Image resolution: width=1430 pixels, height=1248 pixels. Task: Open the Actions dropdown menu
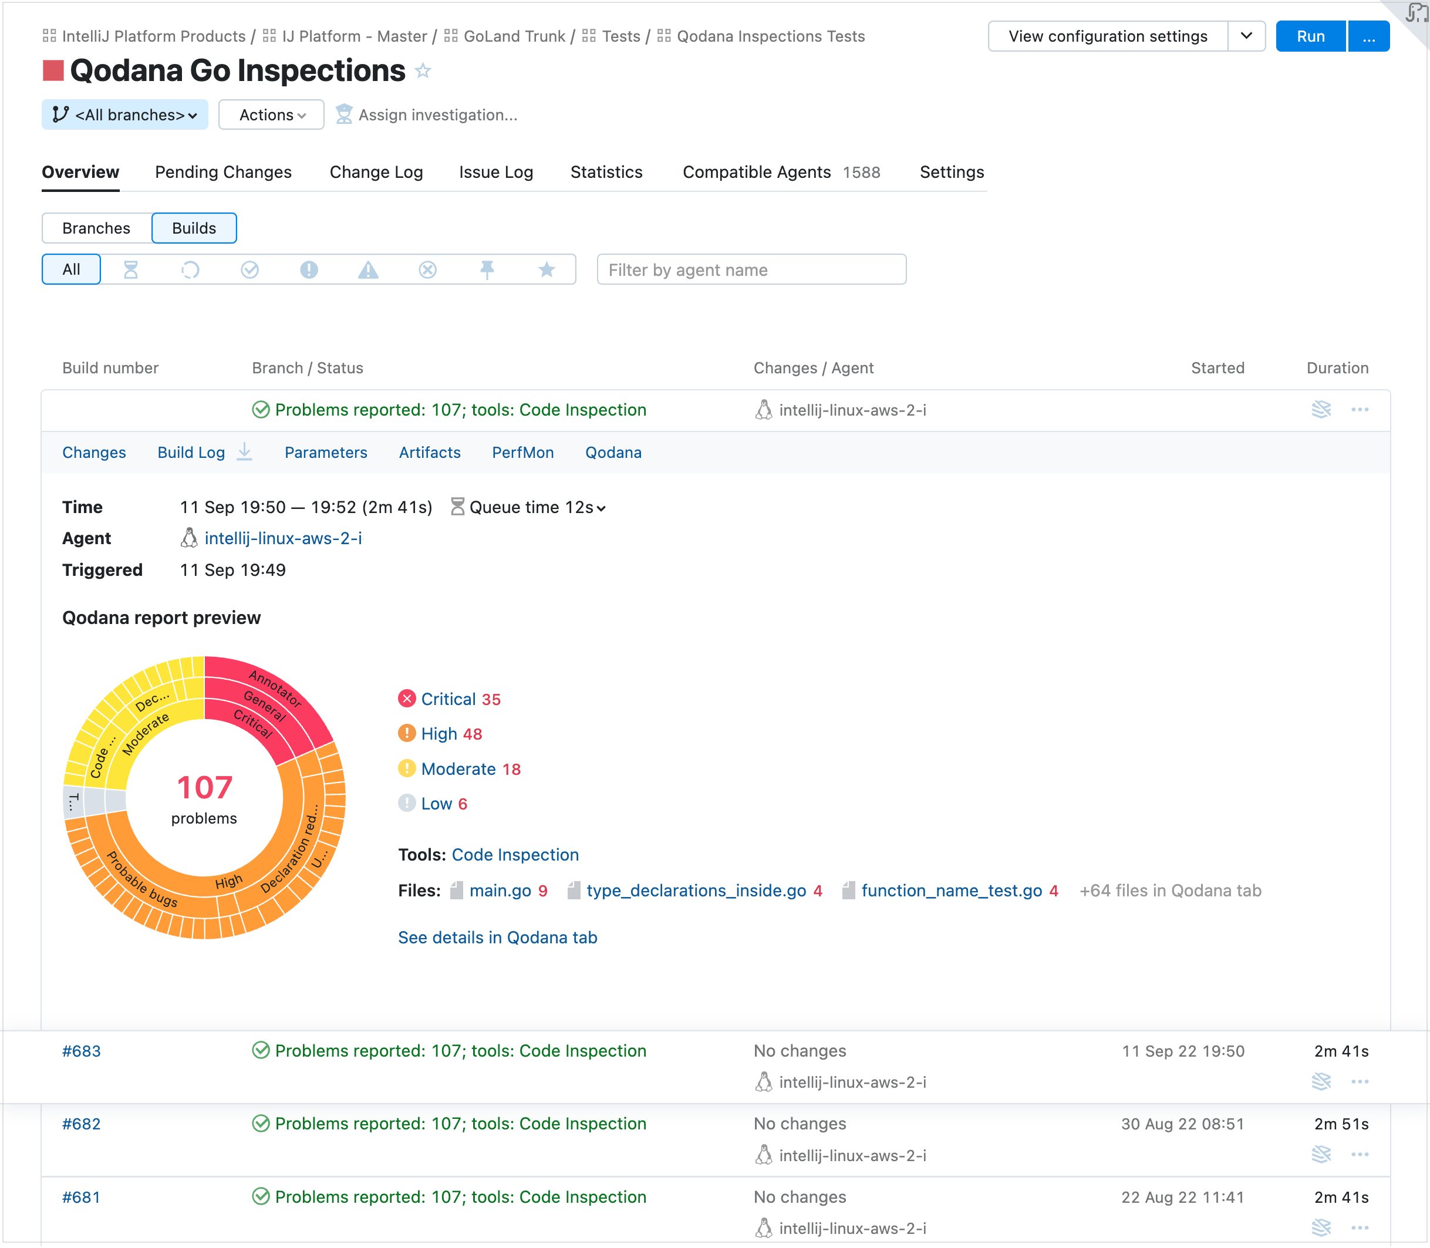tap(270, 114)
